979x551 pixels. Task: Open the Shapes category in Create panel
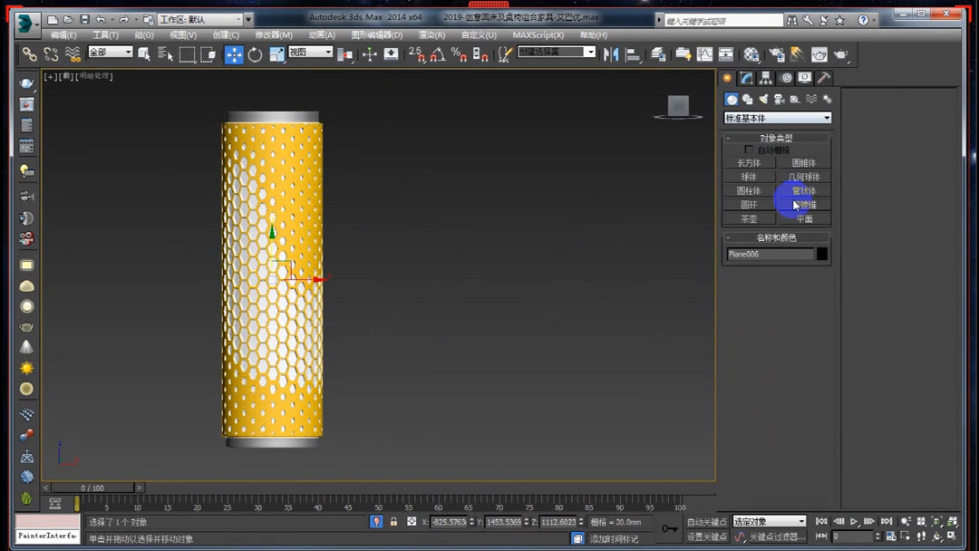coord(748,99)
